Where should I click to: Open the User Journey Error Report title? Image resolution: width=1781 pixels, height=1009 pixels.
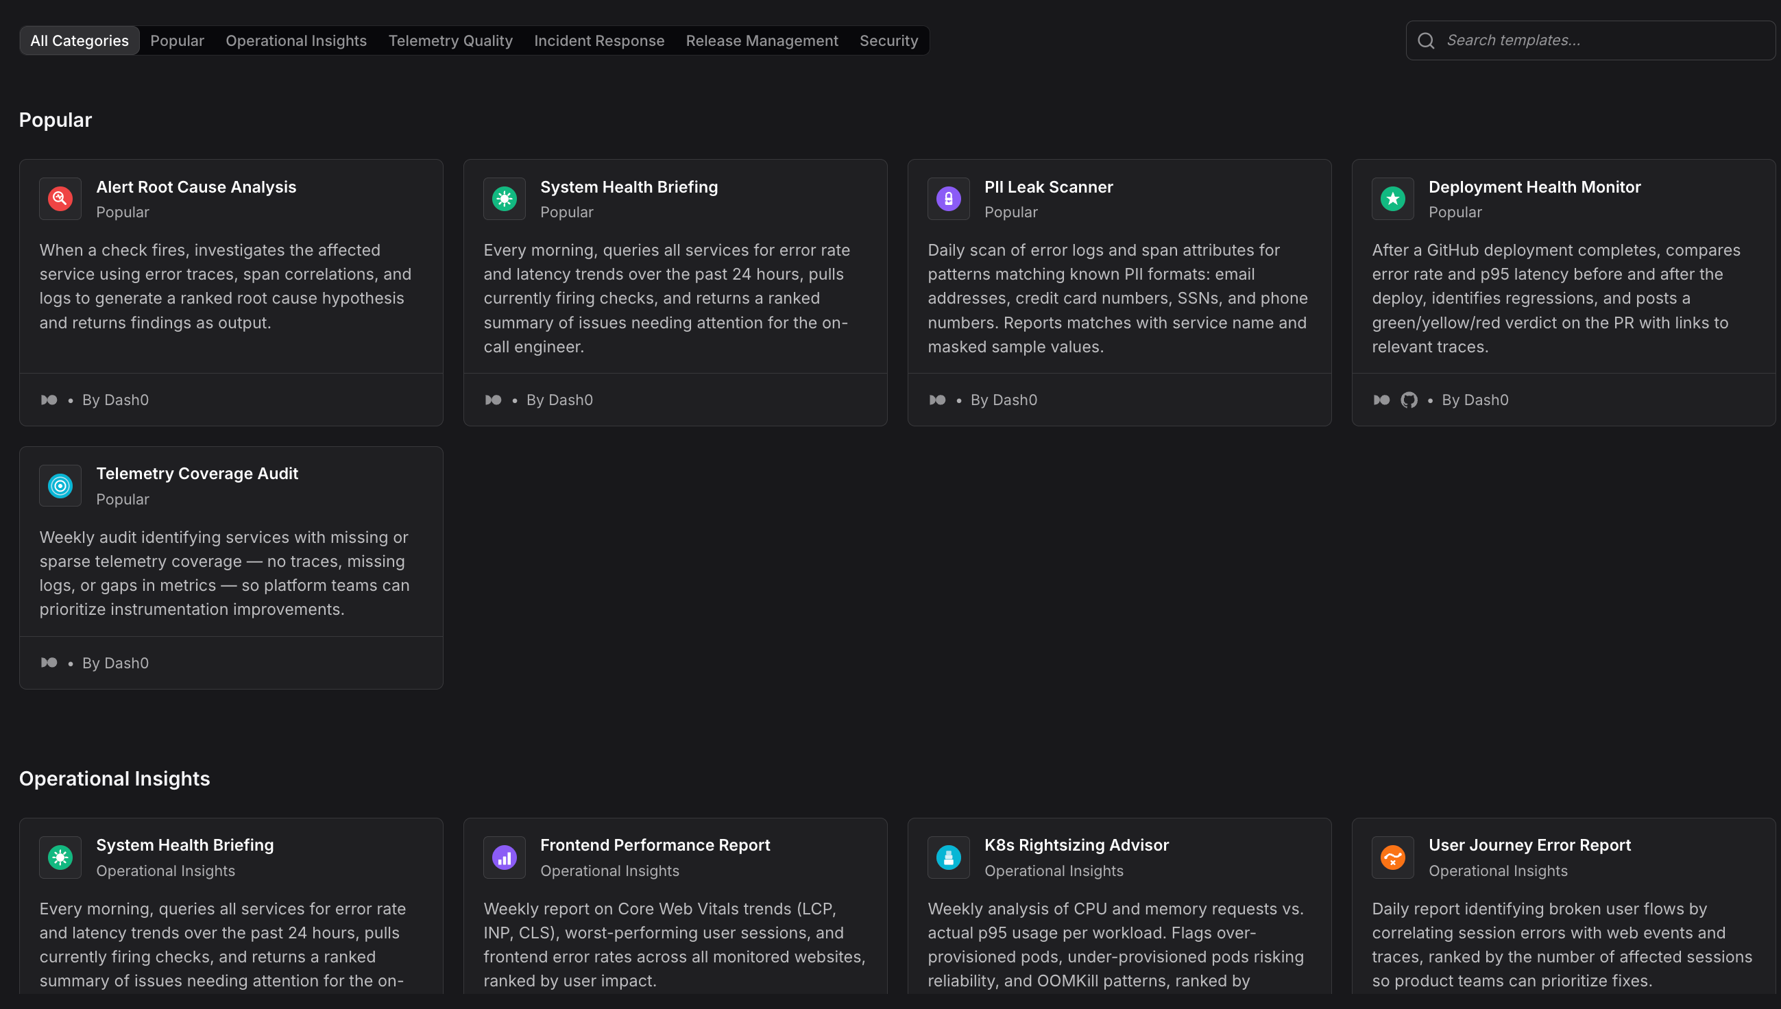[x=1529, y=845]
